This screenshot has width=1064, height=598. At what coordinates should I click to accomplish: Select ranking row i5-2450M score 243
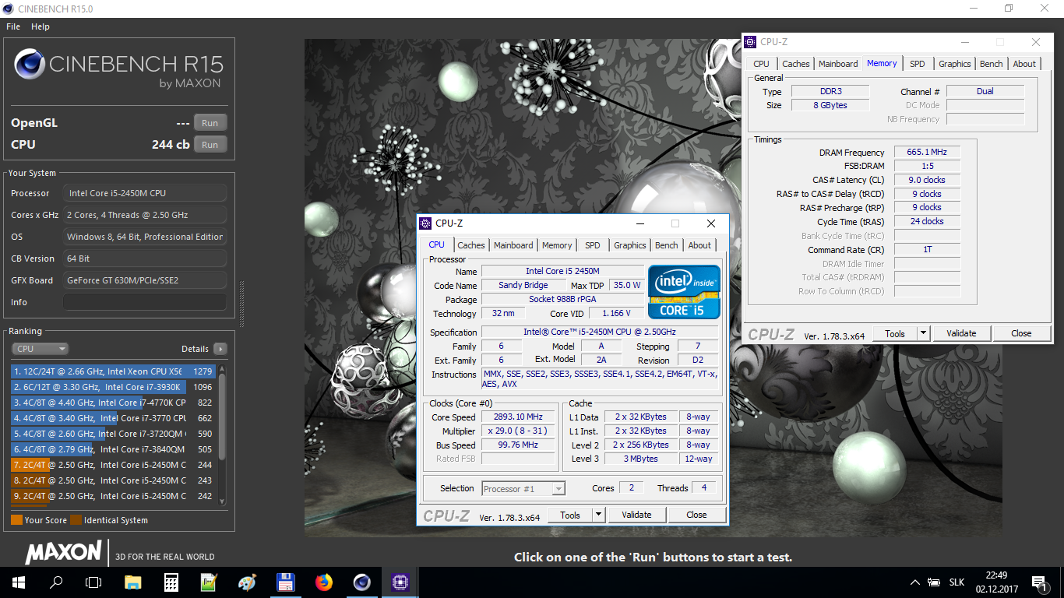pyautogui.click(x=113, y=480)
